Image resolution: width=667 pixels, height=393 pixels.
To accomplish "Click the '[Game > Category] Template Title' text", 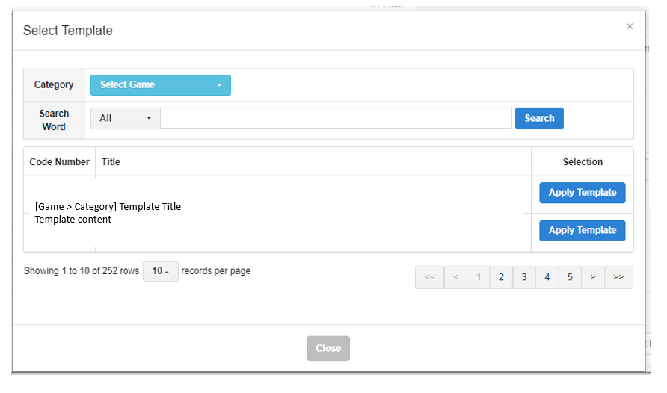I will click(108, 206).
